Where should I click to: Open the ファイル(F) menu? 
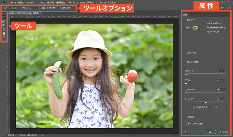(12, 3)
